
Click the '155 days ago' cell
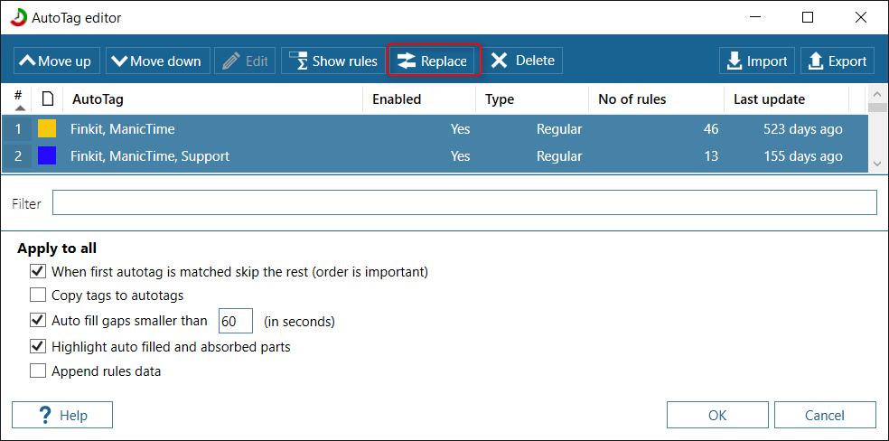click(802, 156)
